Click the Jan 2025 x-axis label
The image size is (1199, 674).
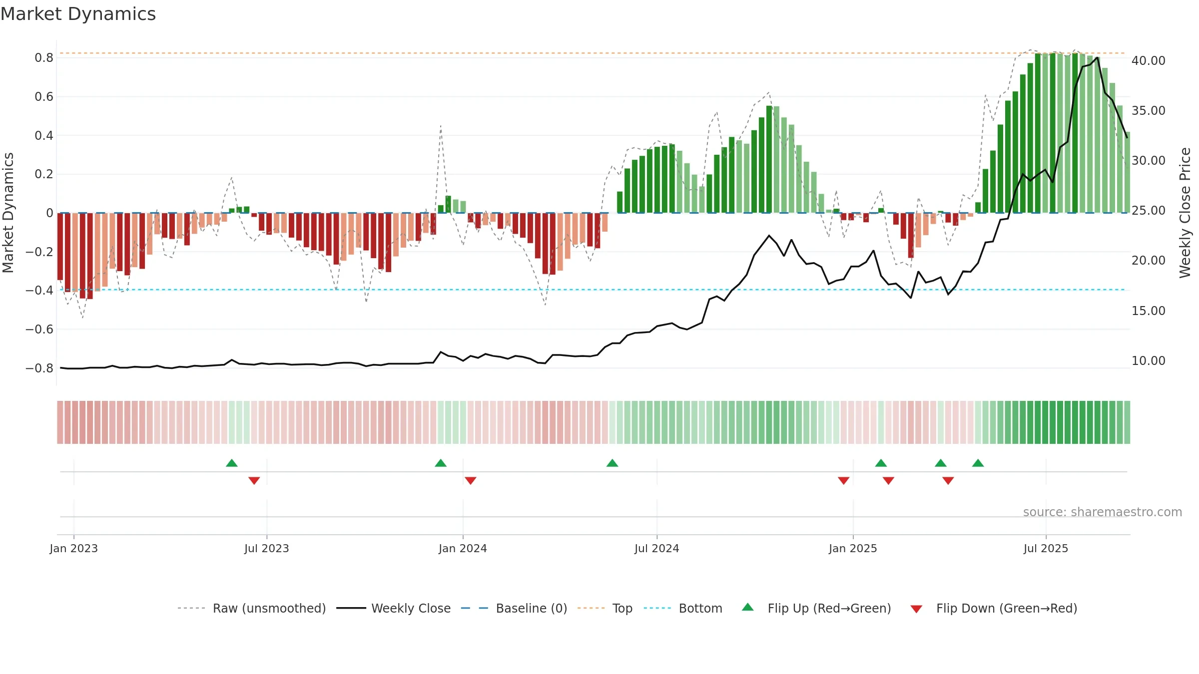[853, 548]
